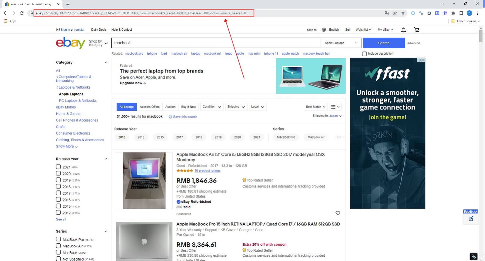Select the MacBook Pro series checkbox
The image size is (485, 261).
pyautogui.click(x=58, y=239)
